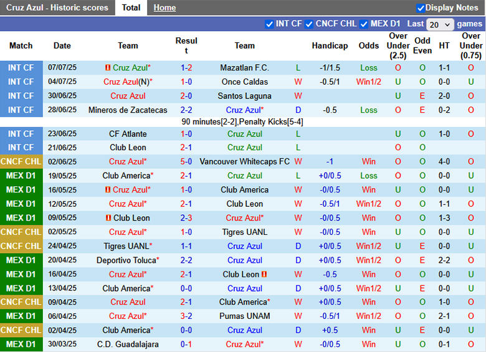The width and height of the screenshot is (486, 352).
Task: Open Santos Laguna team link
Action: [x=244, y=96]
